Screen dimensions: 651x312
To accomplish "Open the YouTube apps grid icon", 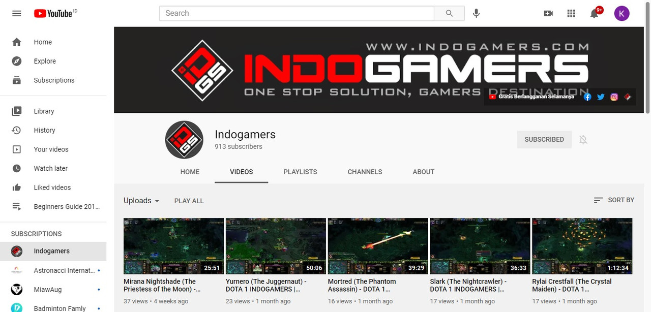I will click(571, 14).
